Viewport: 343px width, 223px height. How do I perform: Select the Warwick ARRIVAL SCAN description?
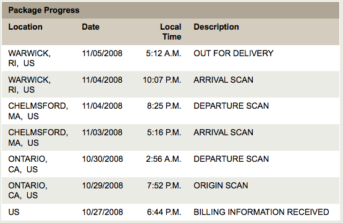tap(223, 80)
